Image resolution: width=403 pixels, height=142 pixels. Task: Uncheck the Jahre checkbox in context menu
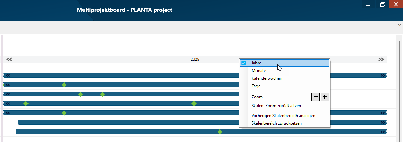pyautogui.click(x=244, y=63)
